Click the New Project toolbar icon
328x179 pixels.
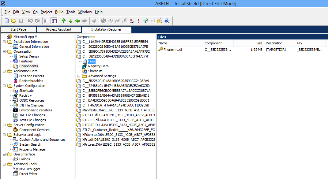point(7,21)
